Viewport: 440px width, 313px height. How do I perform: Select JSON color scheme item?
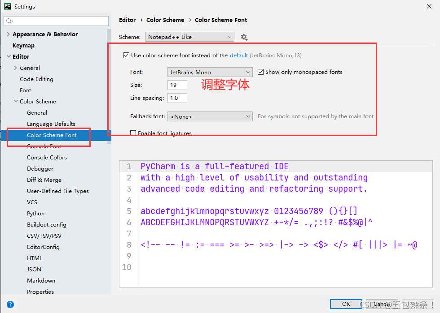tap(34, 269)
